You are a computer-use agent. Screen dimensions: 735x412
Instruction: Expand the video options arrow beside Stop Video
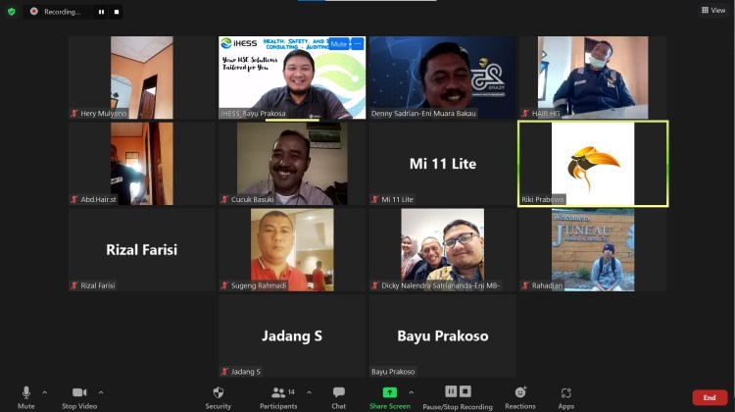click(99, 392)
